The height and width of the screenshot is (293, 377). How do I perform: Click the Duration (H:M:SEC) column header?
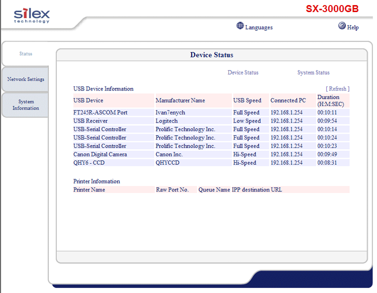tap(333, 101)
